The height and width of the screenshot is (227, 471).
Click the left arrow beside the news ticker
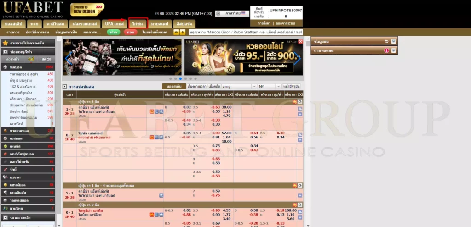(177, 32)
